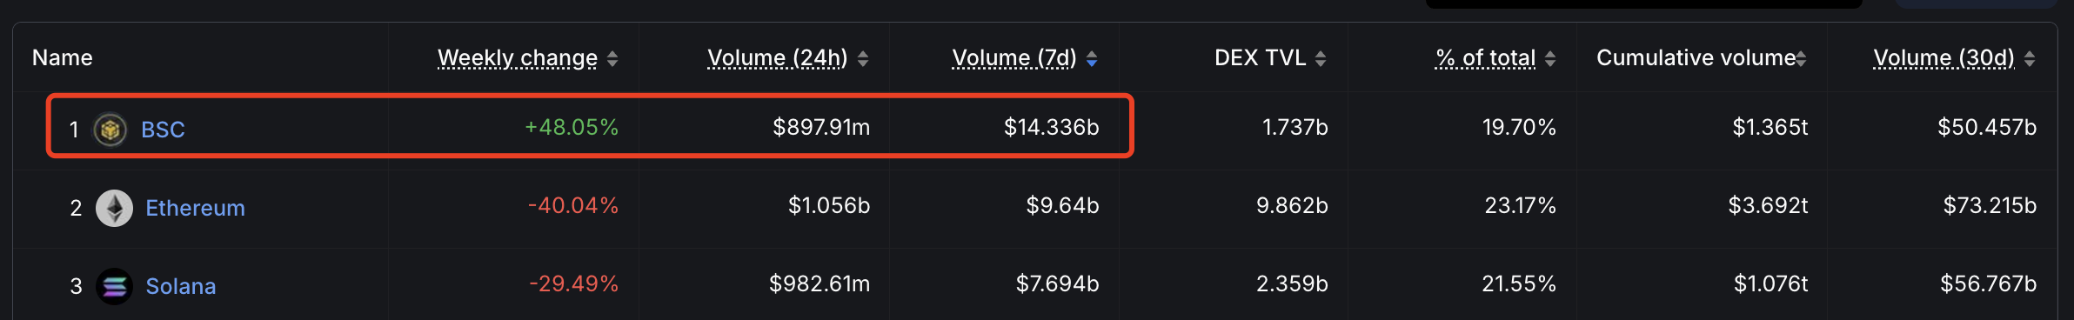Select the Name column header
Viewport: 2074px width, 320px height.
[x=63, y=57]
